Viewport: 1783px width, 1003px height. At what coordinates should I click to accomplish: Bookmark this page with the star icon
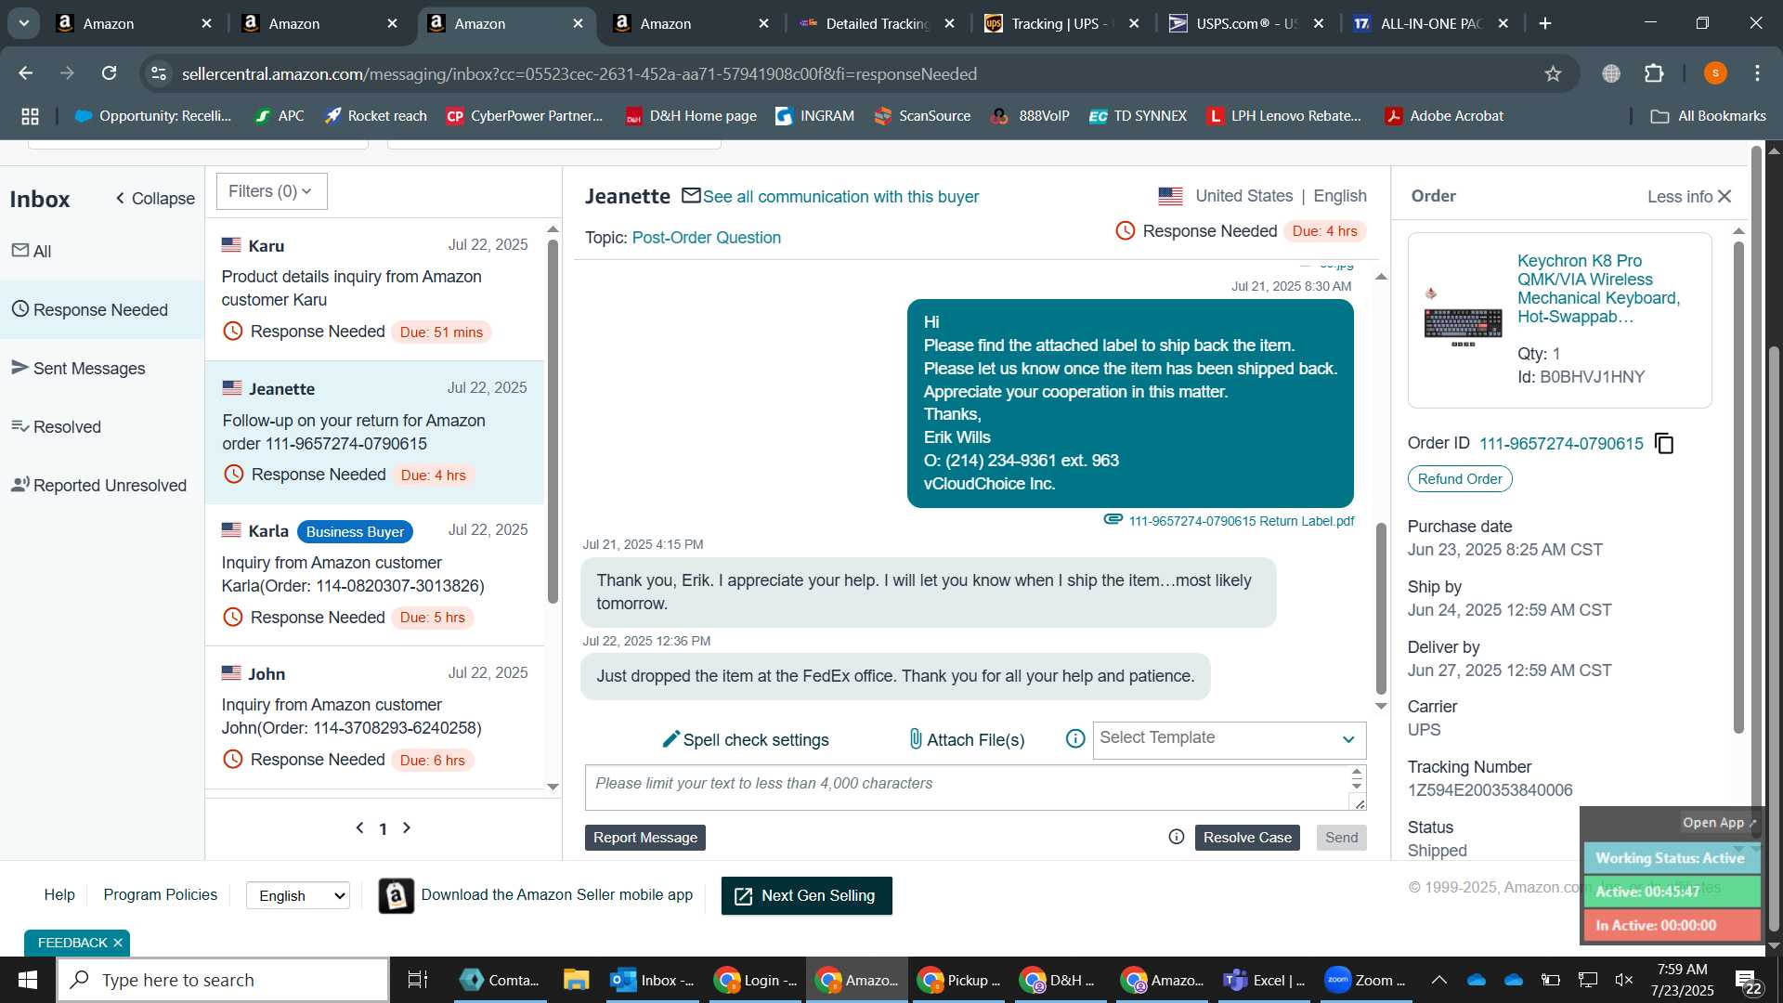click(x=1553, y=73)
